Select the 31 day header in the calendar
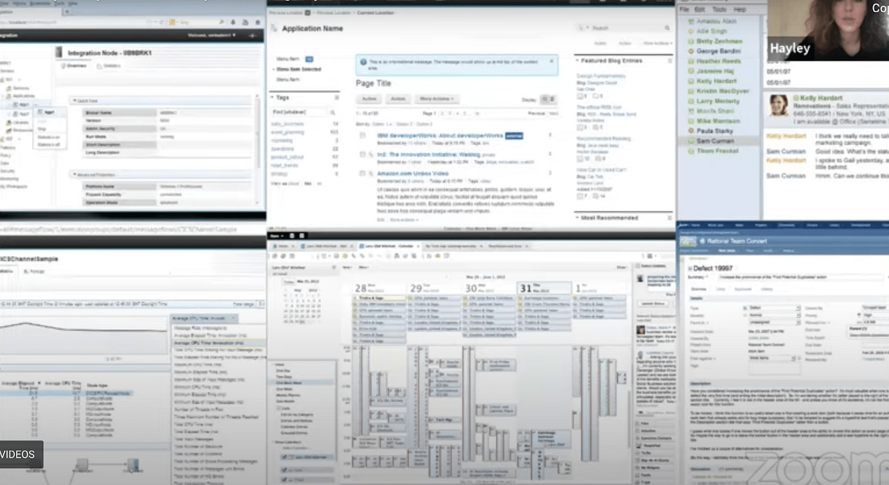Screen dimensions: 889x485 click(543, 288)
